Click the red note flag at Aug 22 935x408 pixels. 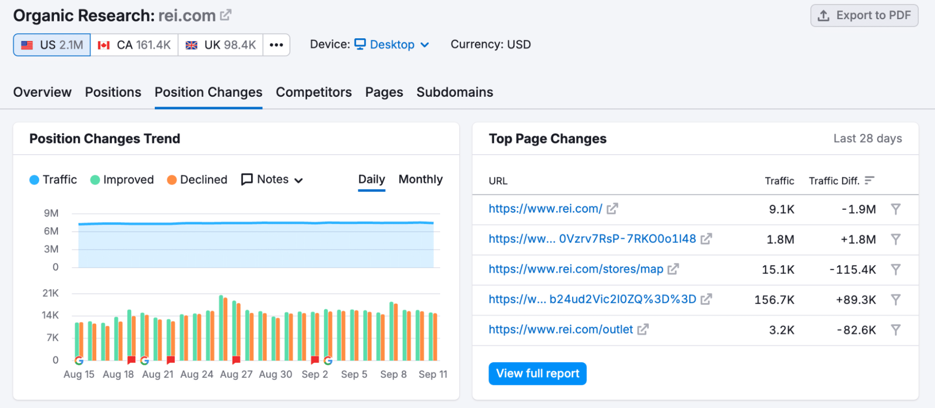pyautogui.click(x=171, y=360)
